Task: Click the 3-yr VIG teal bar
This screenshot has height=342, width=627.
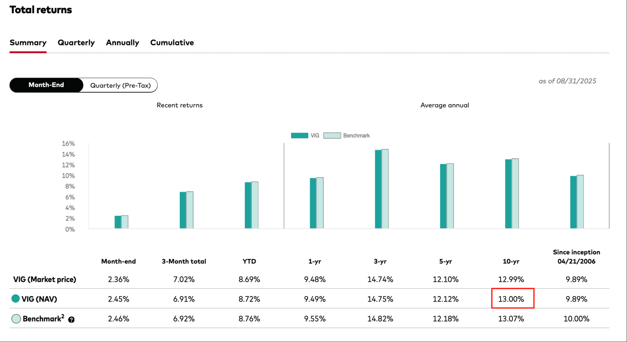Action: (378, 189)
